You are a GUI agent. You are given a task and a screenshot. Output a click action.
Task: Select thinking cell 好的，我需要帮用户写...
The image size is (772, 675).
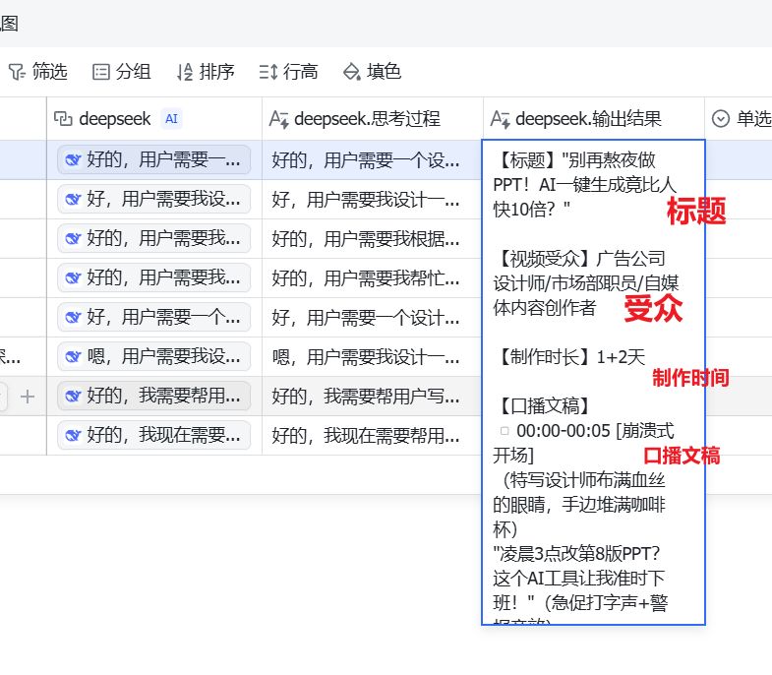click(x=372, y=397)
